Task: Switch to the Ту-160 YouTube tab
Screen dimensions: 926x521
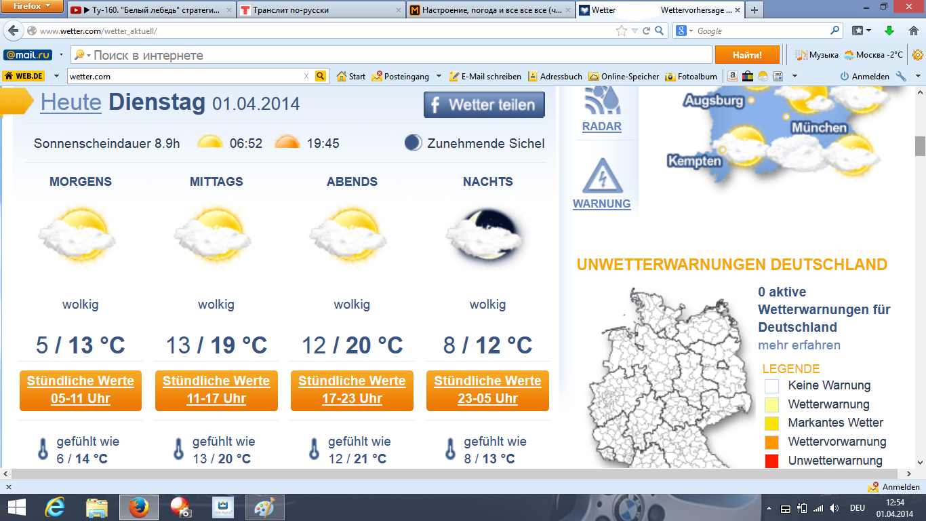Action: (x=150, y=10)
